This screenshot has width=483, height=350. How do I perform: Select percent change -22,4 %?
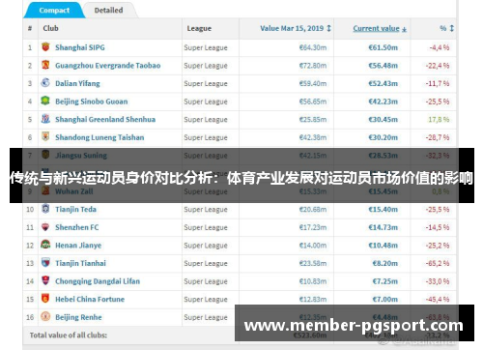(438, 66)
